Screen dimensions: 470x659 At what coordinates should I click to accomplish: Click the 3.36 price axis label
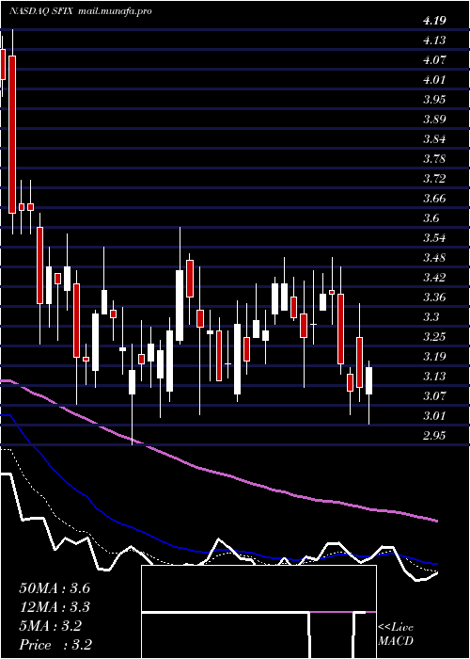[434, 297]
